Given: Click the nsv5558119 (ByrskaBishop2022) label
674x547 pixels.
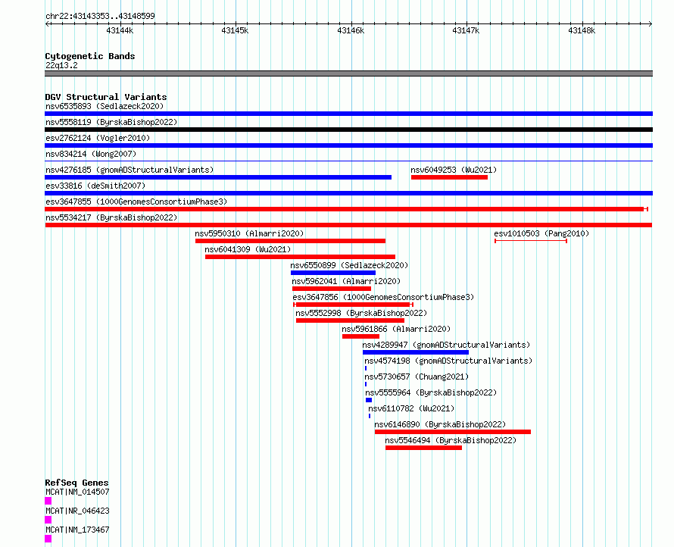Looking at the screenshot, I should pos(111,122).
